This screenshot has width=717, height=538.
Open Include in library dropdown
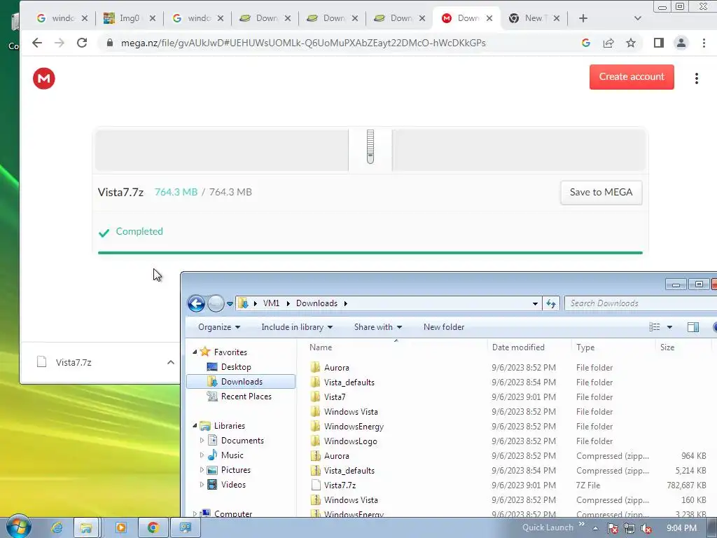pos(297,327)
